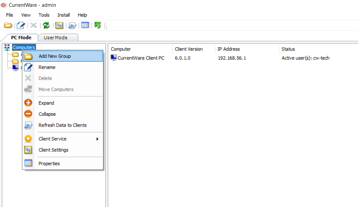Click the CurrentWare logo in the title bar

pos(4,5)
